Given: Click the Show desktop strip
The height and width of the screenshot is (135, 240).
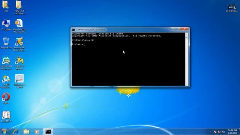Looking at the screenshot, I should 239,132.
